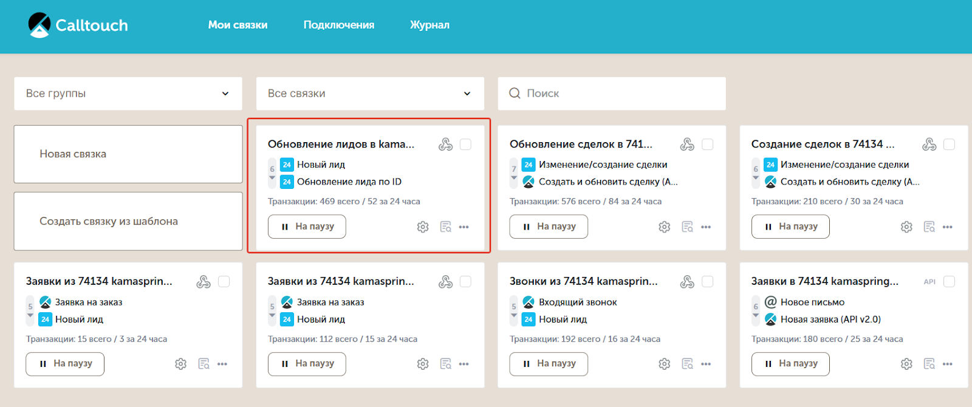The image size is (972, 407).
Task: Tick checkbox on Создание сделок card
Action: [x=949, y=145]
